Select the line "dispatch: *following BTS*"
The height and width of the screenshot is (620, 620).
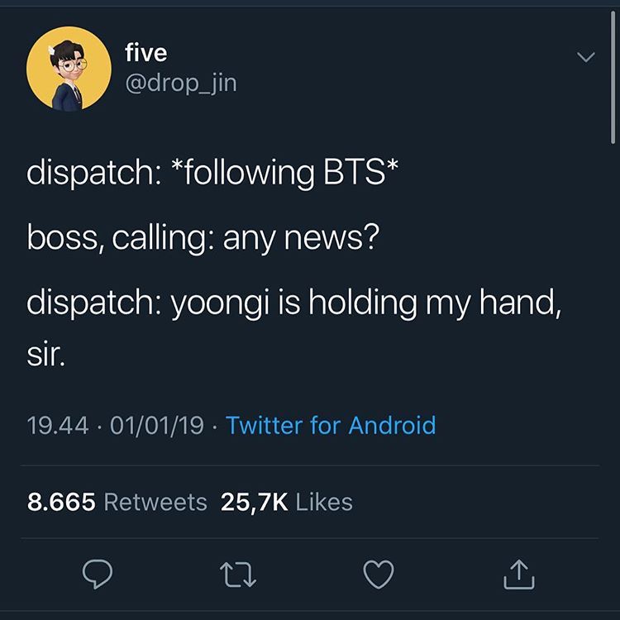pyautogui.click(x=212, y=173)
